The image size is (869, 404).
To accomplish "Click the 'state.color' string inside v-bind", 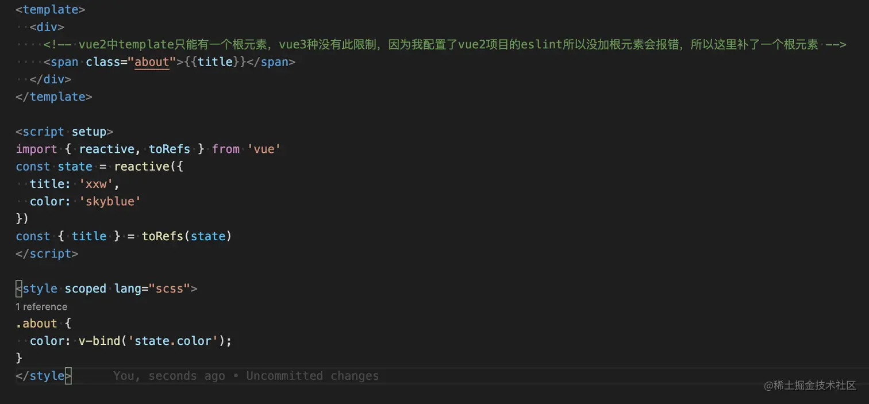I will click(173, 341).
